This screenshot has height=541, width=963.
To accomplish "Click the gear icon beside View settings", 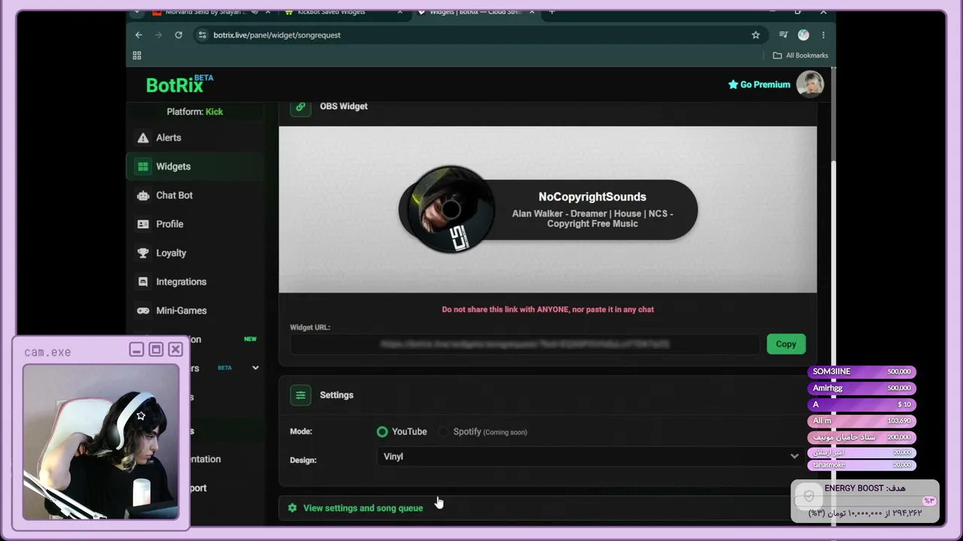I will pyautogui.click(x=293, y=508).
